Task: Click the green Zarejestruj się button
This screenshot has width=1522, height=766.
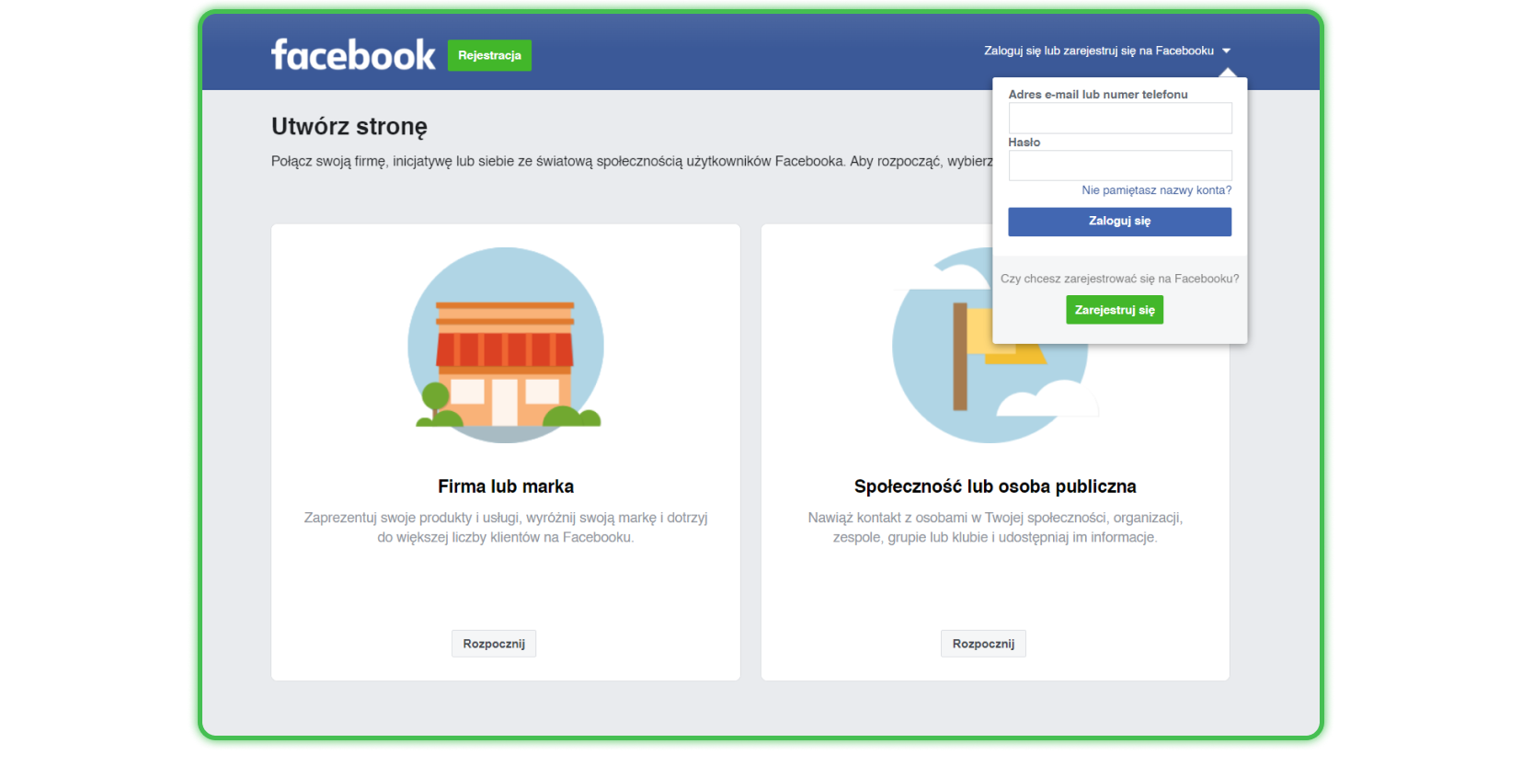Action: 1115,310
